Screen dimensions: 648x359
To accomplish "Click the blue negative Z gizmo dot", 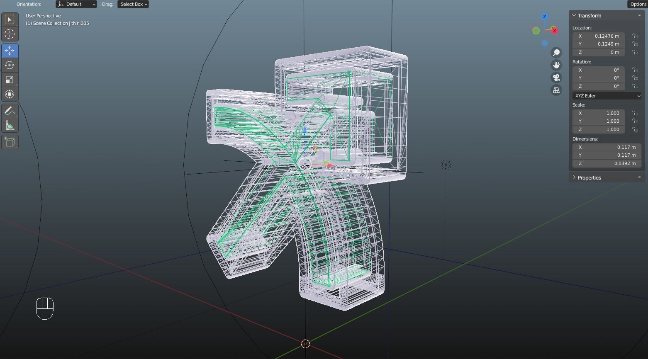I will [545, 43].
